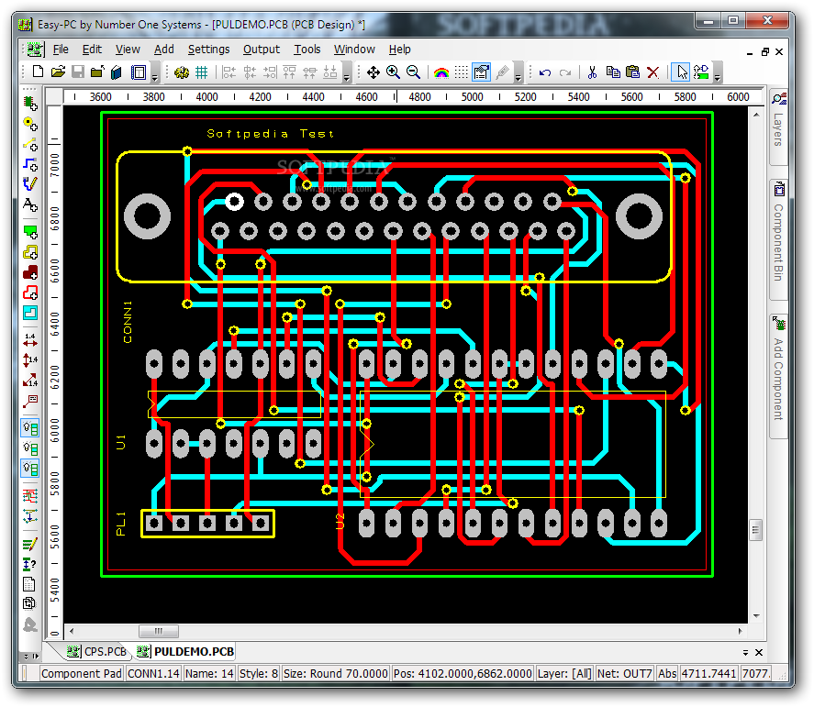Choose the Add Track tool
Viewport: 814px width, 707px height.
pyautogui.click(x=30, y=164)
